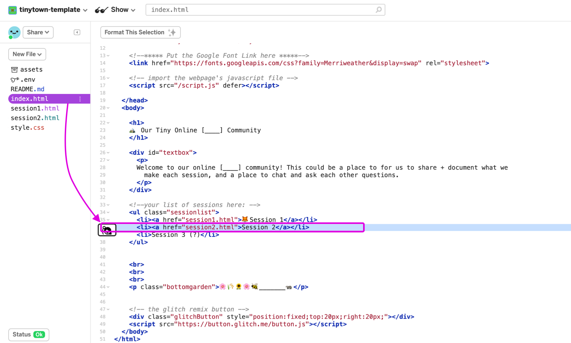Expand the Show dropdown menu
This screenshot has width=571, height=343.
pos(133,10)
